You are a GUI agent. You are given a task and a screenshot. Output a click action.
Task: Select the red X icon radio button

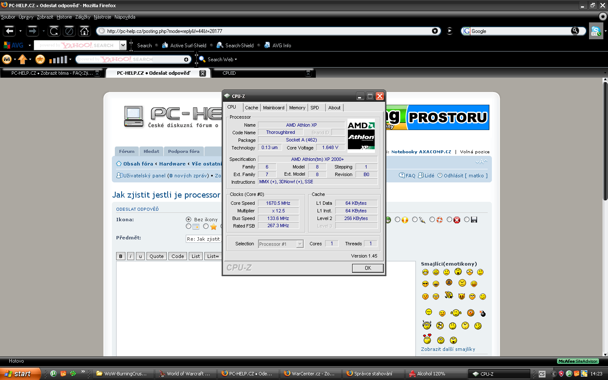pos(450,220)
